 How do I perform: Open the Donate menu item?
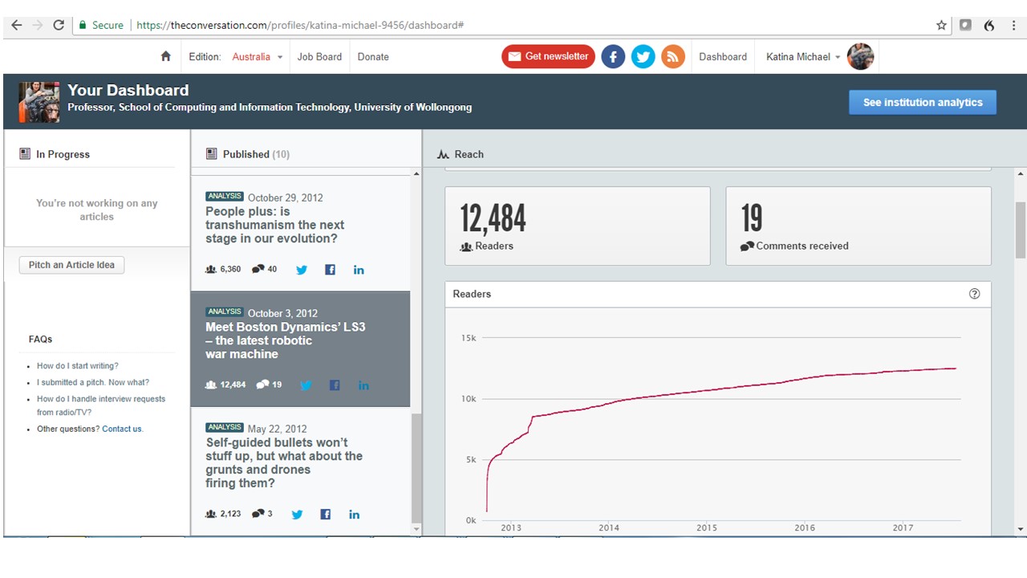(x=373, y=57)
